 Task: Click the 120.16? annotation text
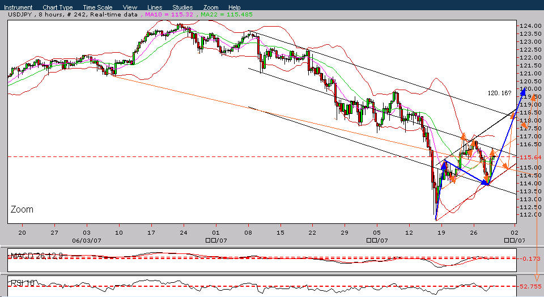click(x=499, y=93)
